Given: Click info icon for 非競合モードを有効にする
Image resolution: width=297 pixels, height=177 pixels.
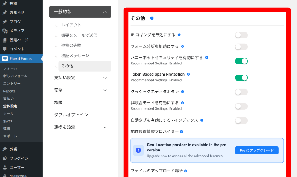Looking at the screenshot, I should pyautogui.click(x=183, y=103).
